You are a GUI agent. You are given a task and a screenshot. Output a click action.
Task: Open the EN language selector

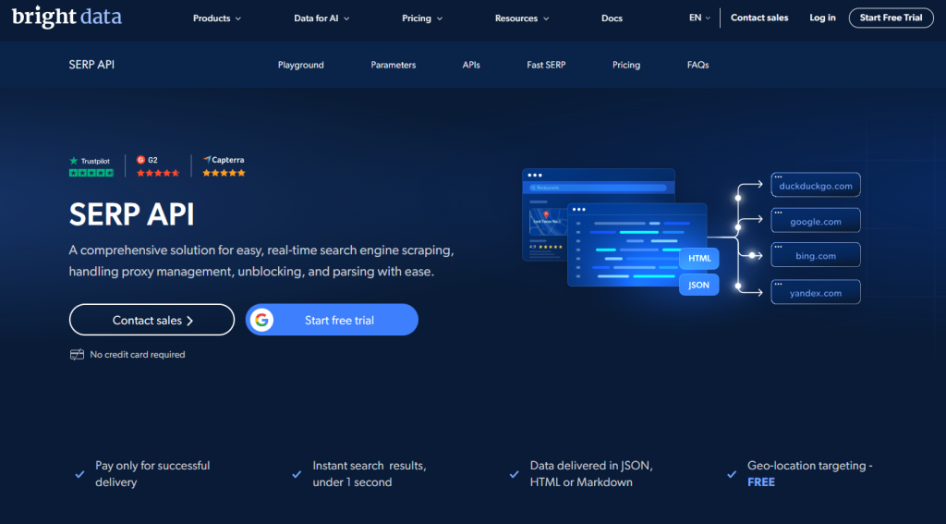point(700,18)
